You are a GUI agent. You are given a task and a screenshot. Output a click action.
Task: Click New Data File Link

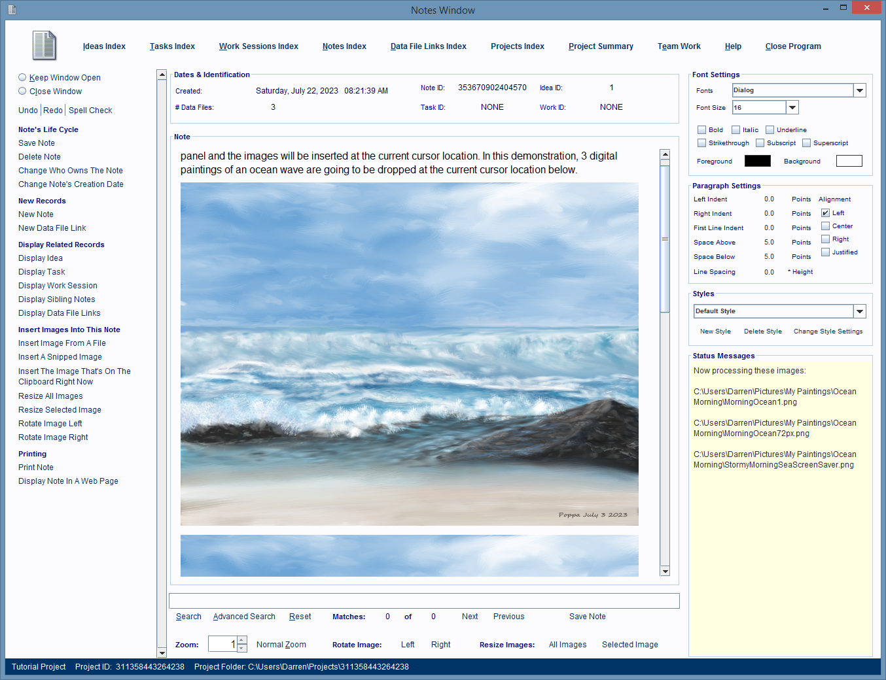click(x=52, y=228)
